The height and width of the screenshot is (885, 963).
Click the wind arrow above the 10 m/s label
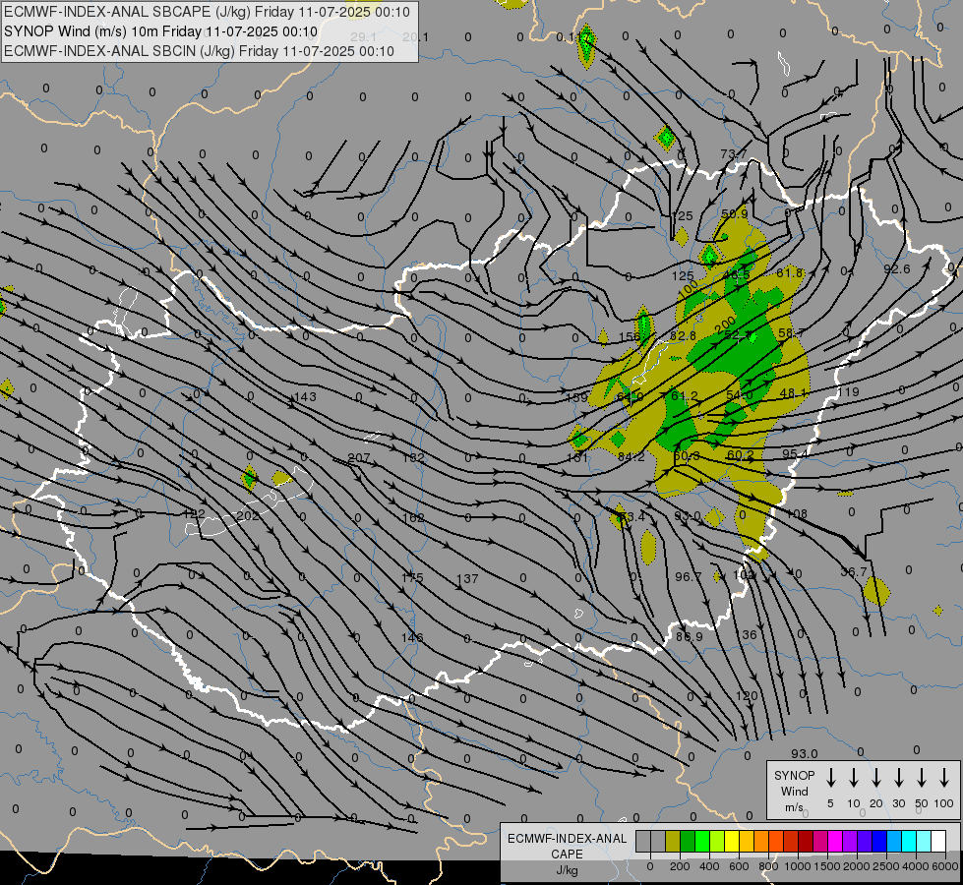click(854, 778)
